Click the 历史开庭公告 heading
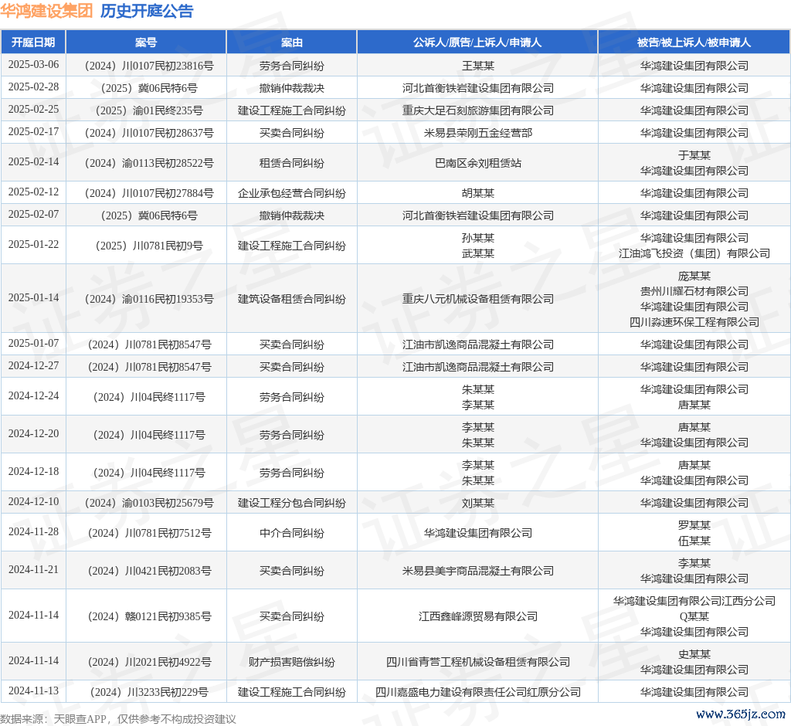This screenshot has width=791, height=726. [x=147, y=11]
